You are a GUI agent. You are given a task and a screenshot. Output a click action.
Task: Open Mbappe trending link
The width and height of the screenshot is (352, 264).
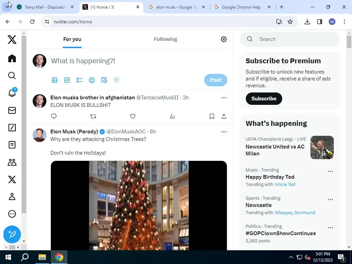284,212
